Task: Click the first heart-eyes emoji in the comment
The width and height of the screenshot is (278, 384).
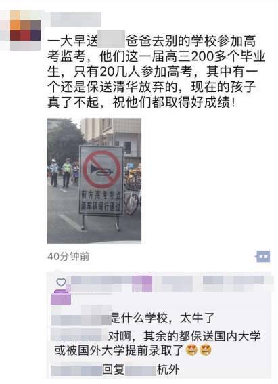Action: click(191, 350)
